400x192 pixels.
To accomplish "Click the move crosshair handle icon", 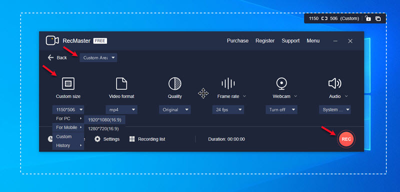I will click(x=203, y=93).
